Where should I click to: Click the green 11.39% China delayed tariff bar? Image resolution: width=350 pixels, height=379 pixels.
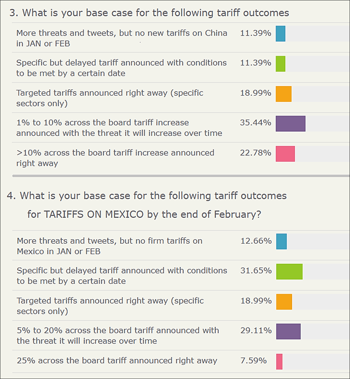280,64
